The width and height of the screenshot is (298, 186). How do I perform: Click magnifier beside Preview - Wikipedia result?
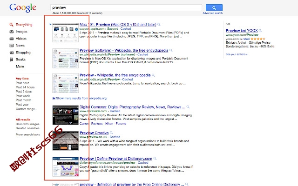click(153, 75)
